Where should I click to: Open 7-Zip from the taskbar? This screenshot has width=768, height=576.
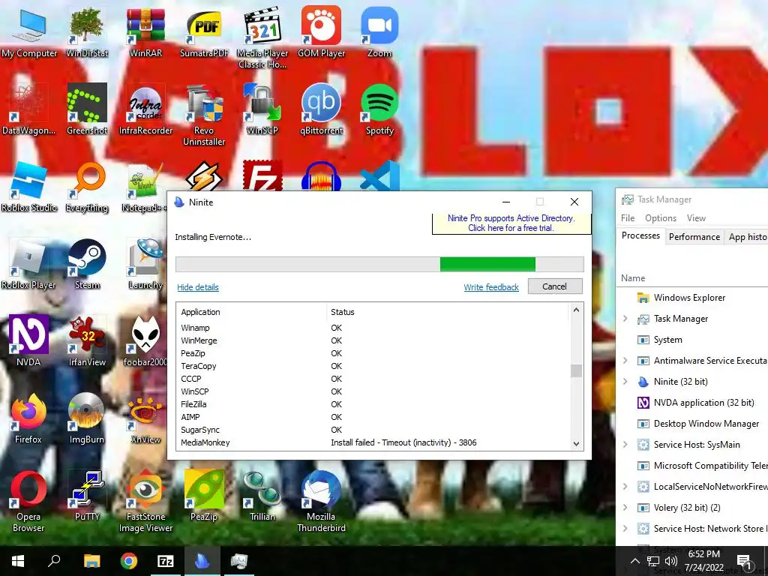[166, 561]
